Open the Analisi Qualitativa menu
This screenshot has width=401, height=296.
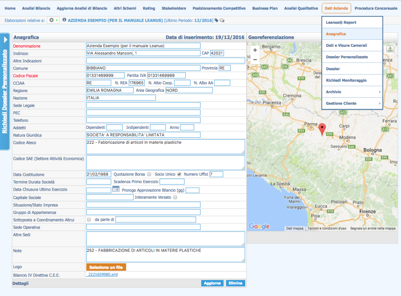pos(301,8)
